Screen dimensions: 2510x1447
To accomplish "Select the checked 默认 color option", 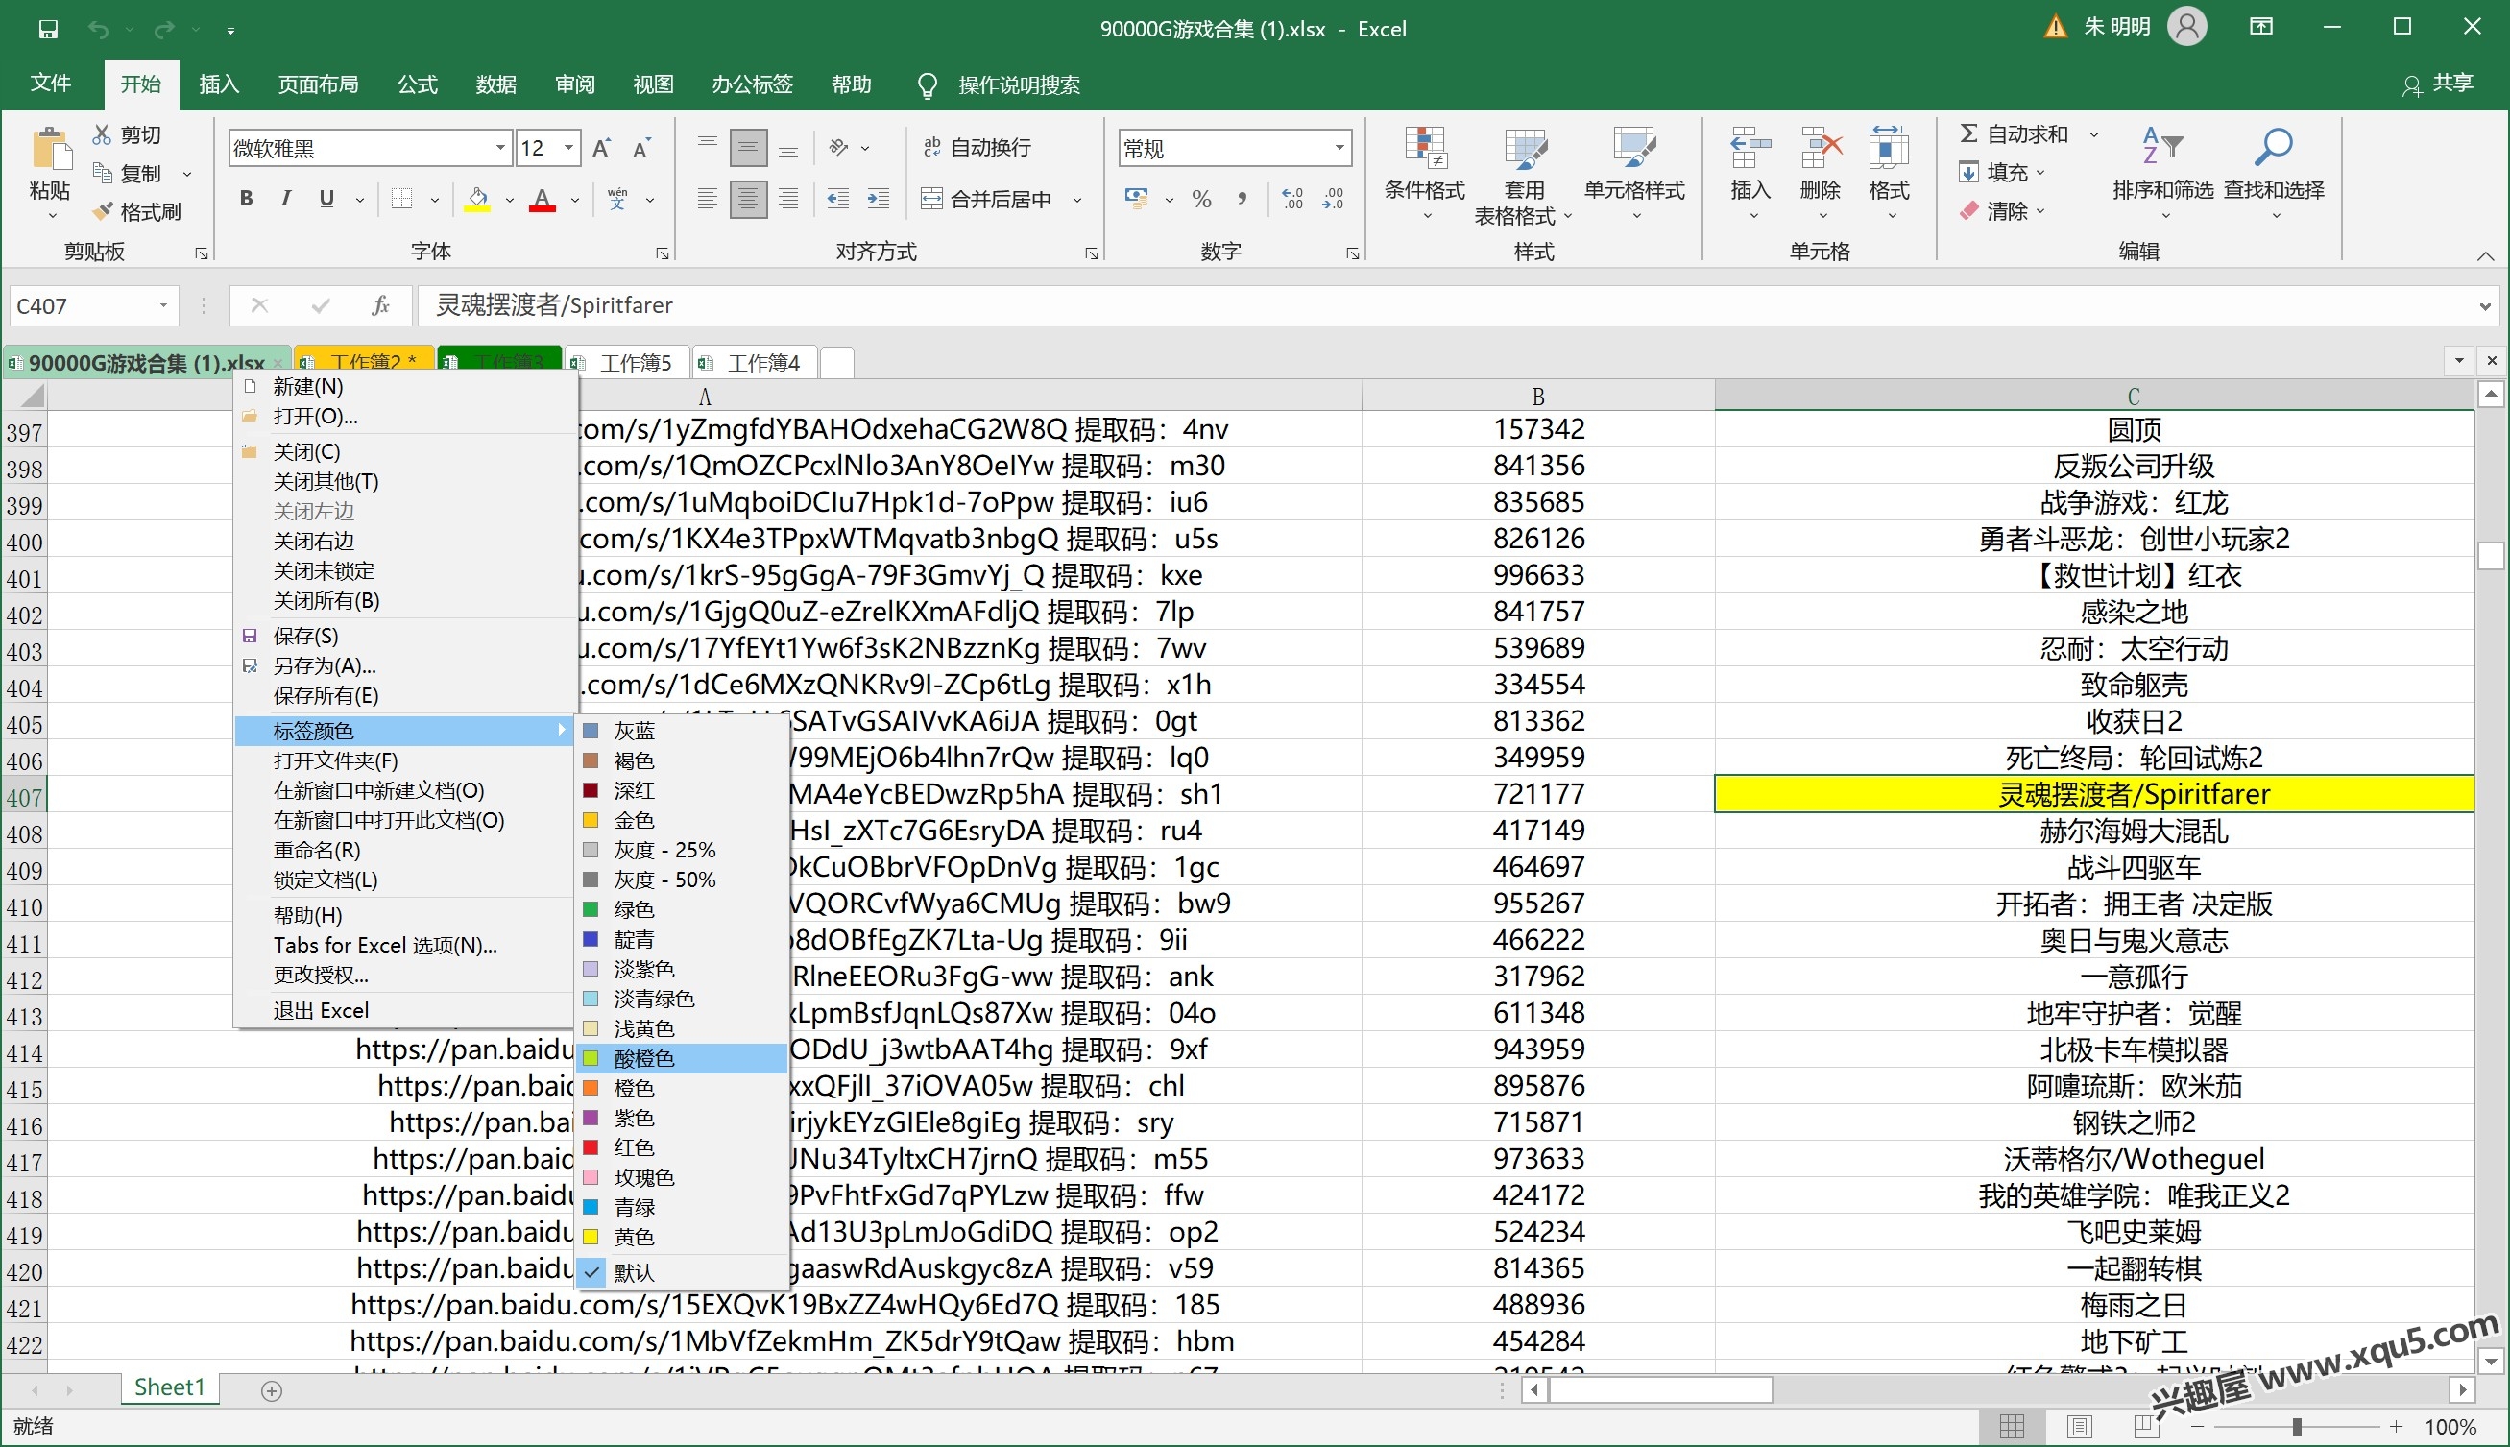I will (x=681, y=1272).
